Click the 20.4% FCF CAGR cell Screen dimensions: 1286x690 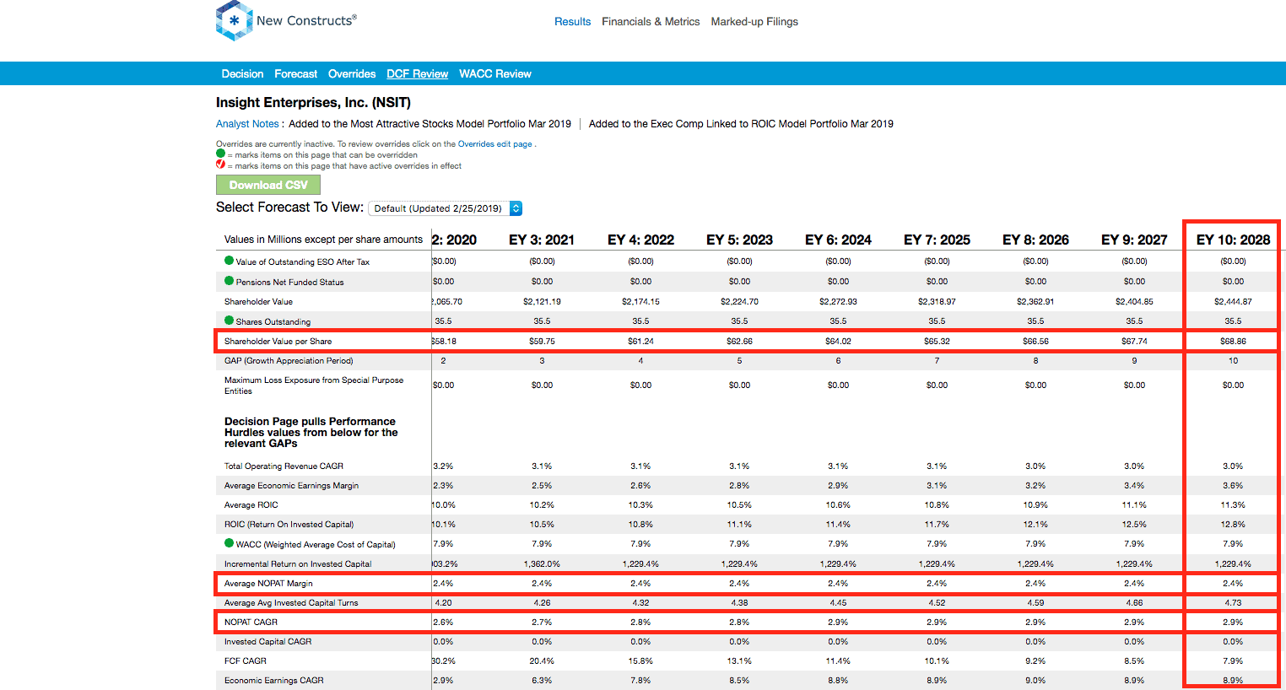(542, 661)
